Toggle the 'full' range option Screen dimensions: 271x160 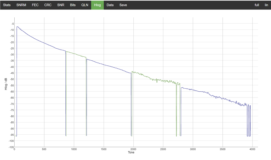pyautogui.click(x=257, y=5)
